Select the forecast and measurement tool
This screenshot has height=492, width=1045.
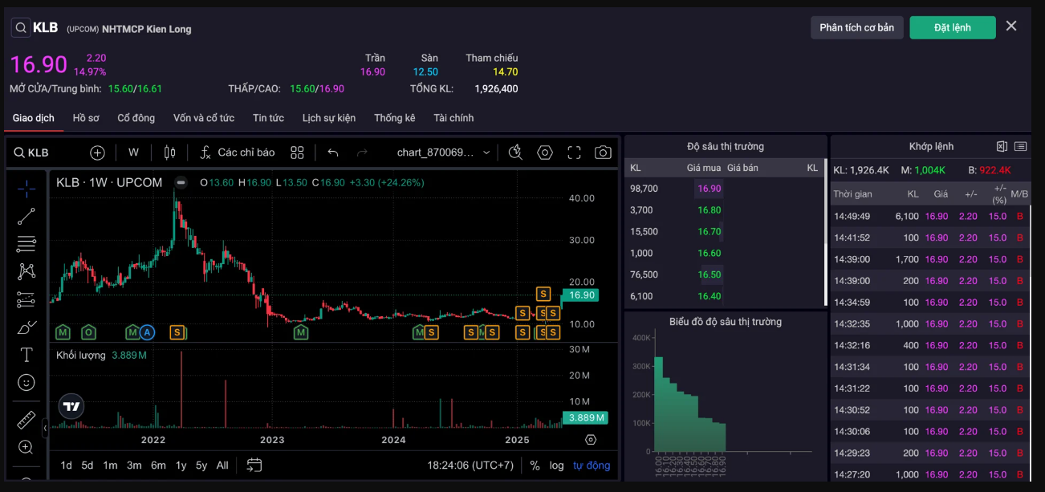tap(26, 299)
